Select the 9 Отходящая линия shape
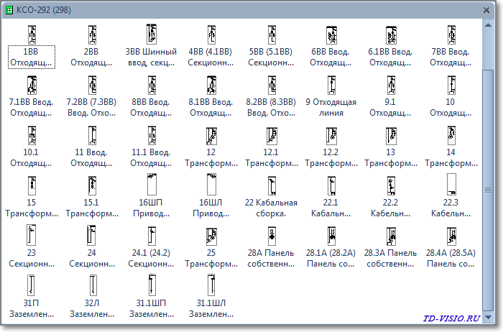Viewport: 503px width, 332px height. click(x=331, y=96)
